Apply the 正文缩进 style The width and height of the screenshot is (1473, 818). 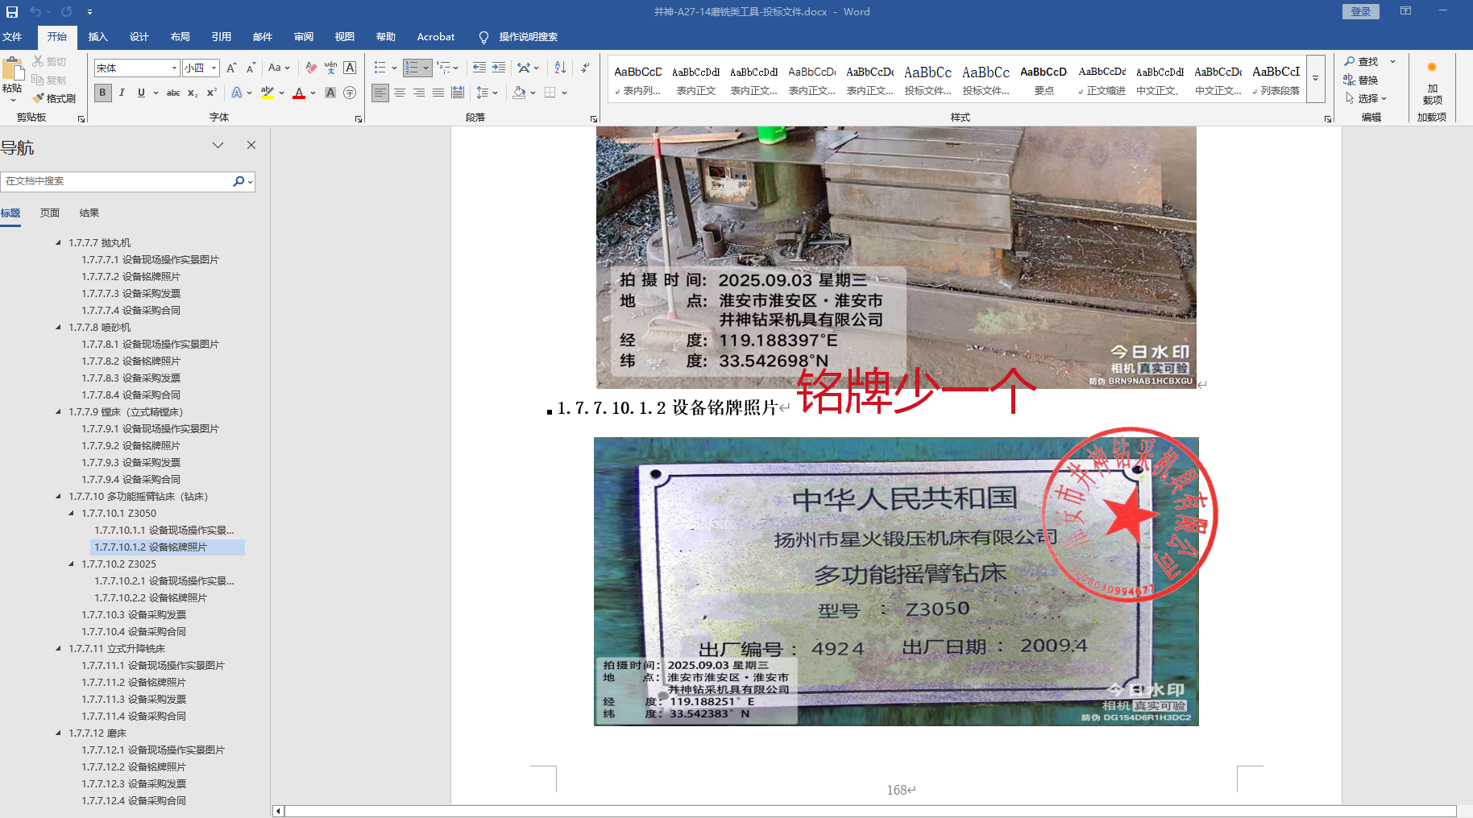(1102, 80)
